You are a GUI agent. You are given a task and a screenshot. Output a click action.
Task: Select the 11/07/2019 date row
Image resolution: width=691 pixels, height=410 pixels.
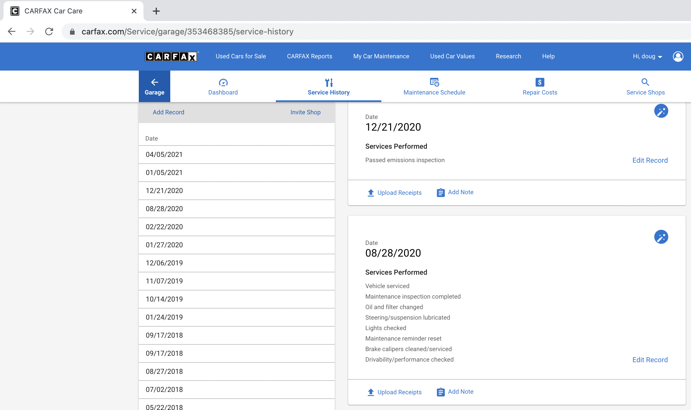(x=237, y=281)
